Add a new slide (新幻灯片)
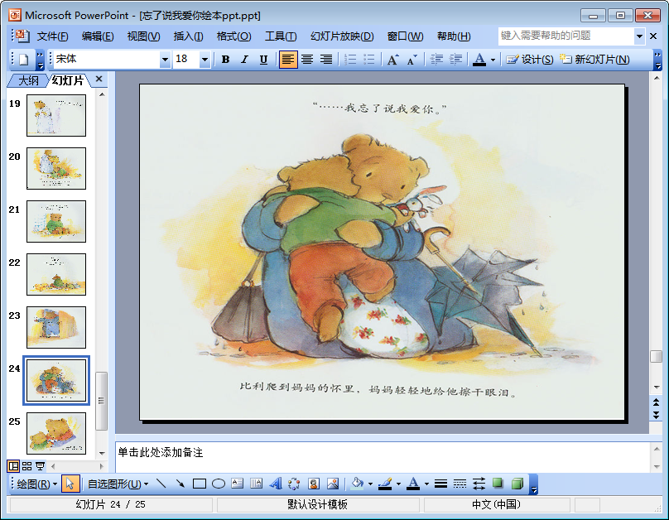This screenshot has width=669, height=520. point(594,60)
